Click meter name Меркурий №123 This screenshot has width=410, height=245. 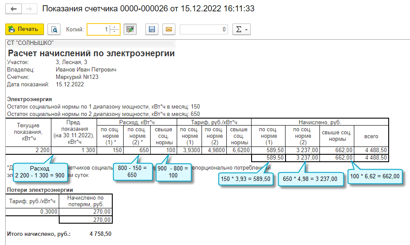(x=77, y=77)
